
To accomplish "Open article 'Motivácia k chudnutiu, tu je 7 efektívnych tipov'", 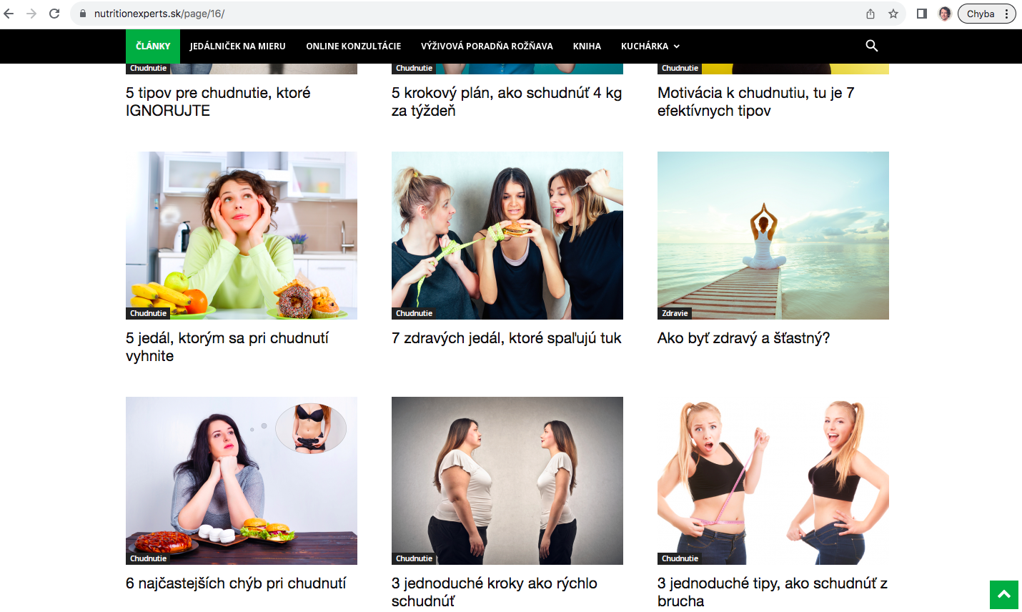I will [x=756, y=102].
